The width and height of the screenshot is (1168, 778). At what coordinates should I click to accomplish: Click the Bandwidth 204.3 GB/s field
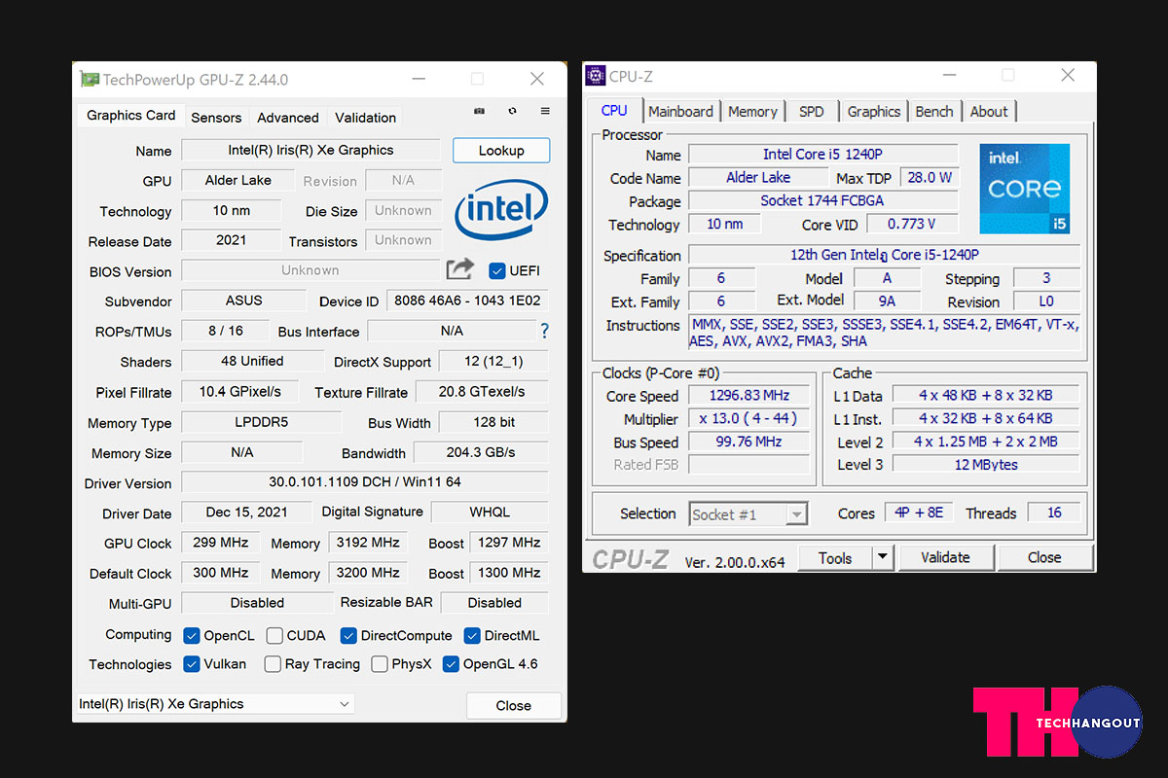(x=481, y=452)
